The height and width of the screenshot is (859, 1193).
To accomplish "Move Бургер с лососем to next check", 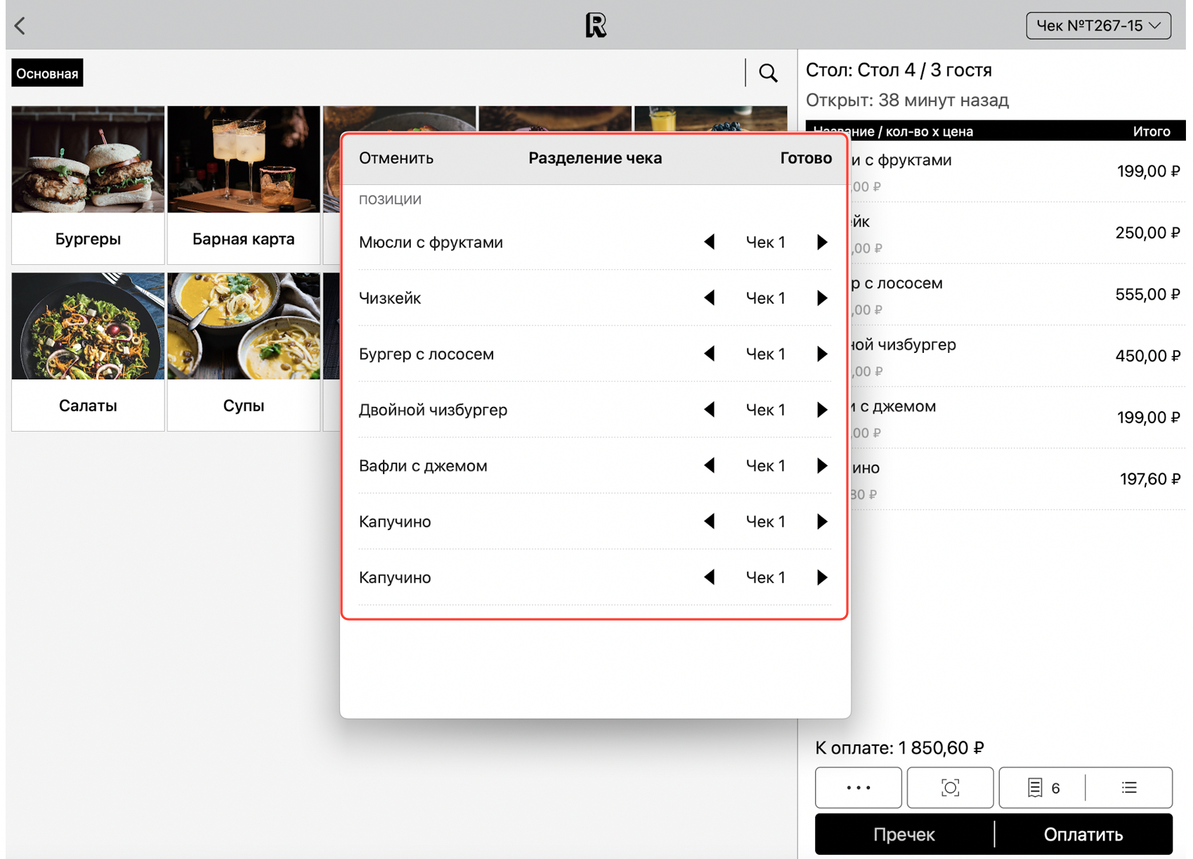I will coord(821,354).
